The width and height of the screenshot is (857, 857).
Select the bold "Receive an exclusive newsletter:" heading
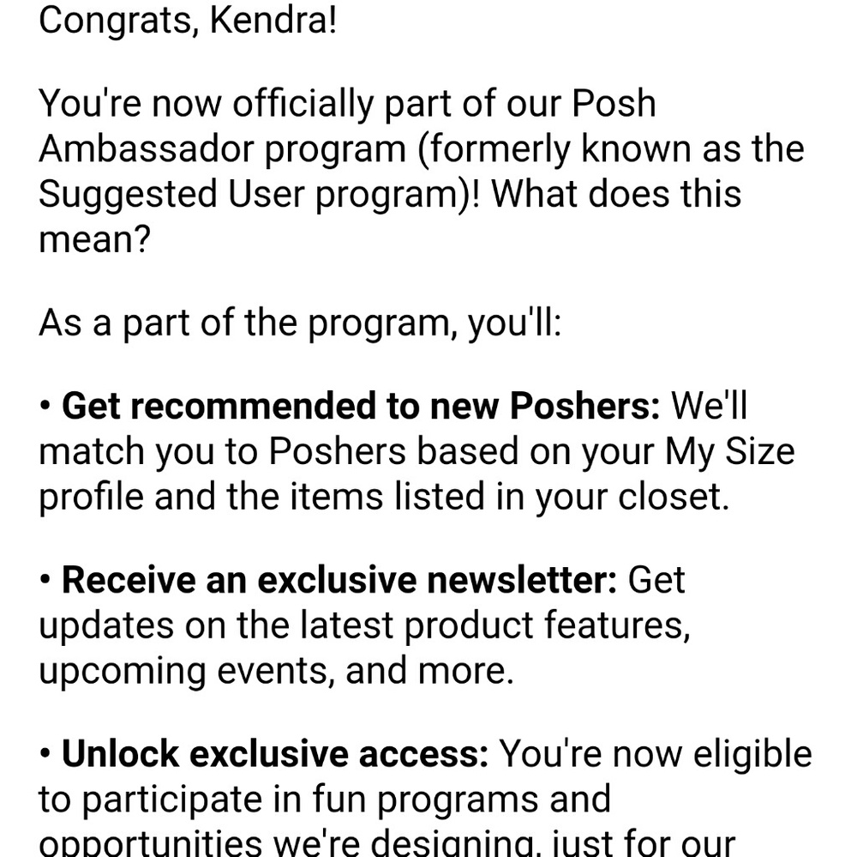click(x=339, y=580)
